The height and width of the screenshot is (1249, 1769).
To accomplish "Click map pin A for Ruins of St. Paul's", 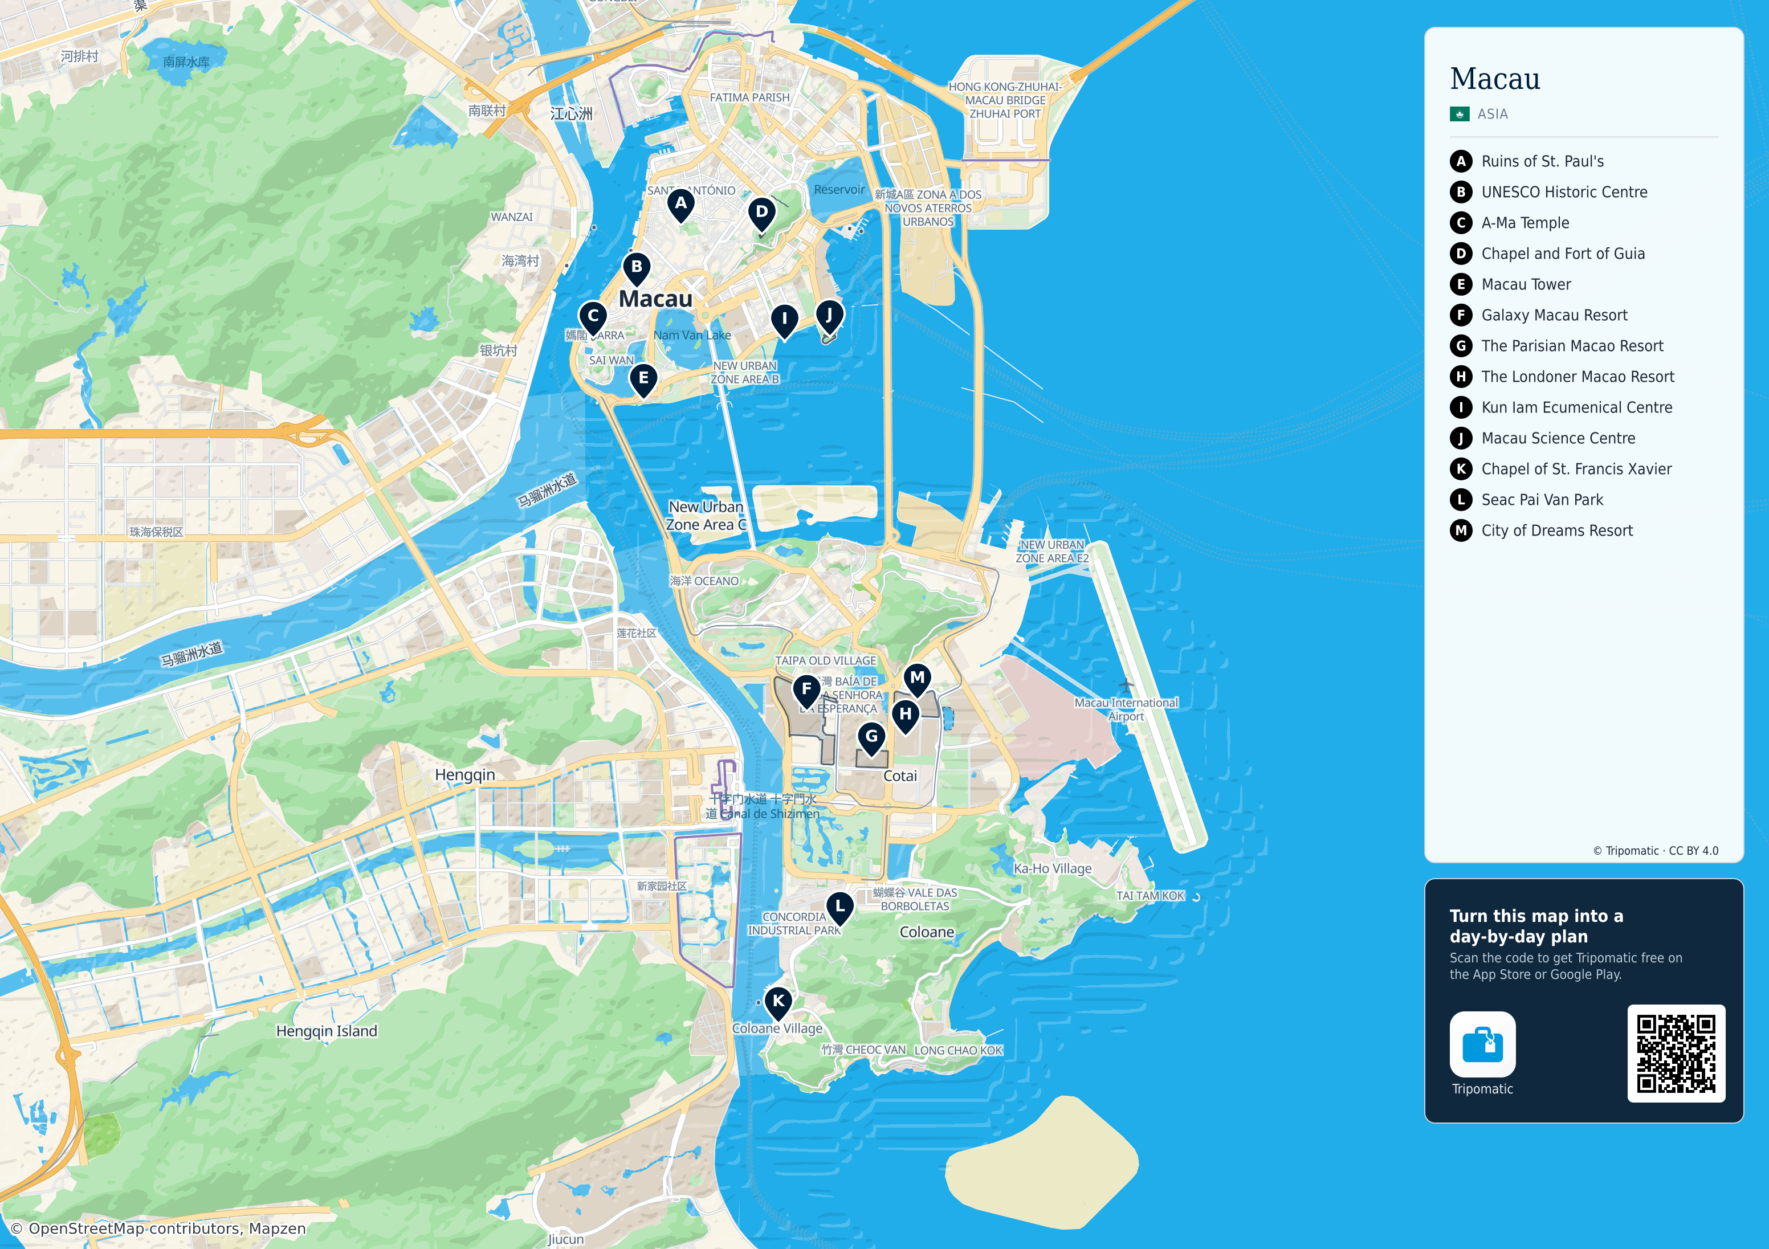I will point(680,205).
